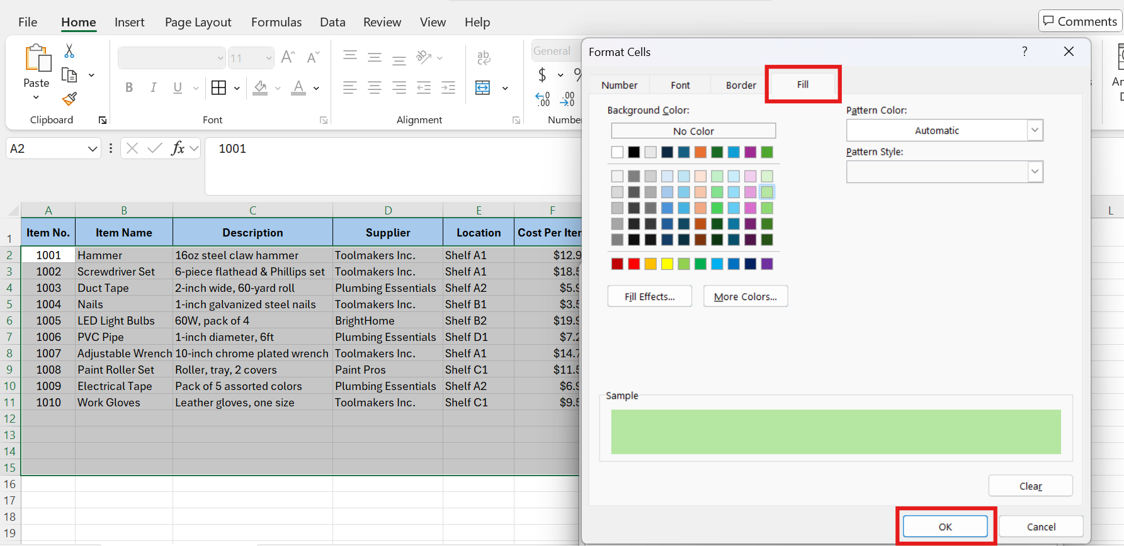
Task: Select the yellow standard color swatch
Action: [x=667, y=264]
